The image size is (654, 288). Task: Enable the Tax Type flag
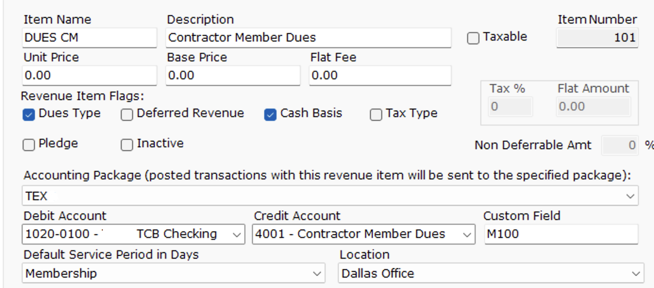click(x=376, y=115)
